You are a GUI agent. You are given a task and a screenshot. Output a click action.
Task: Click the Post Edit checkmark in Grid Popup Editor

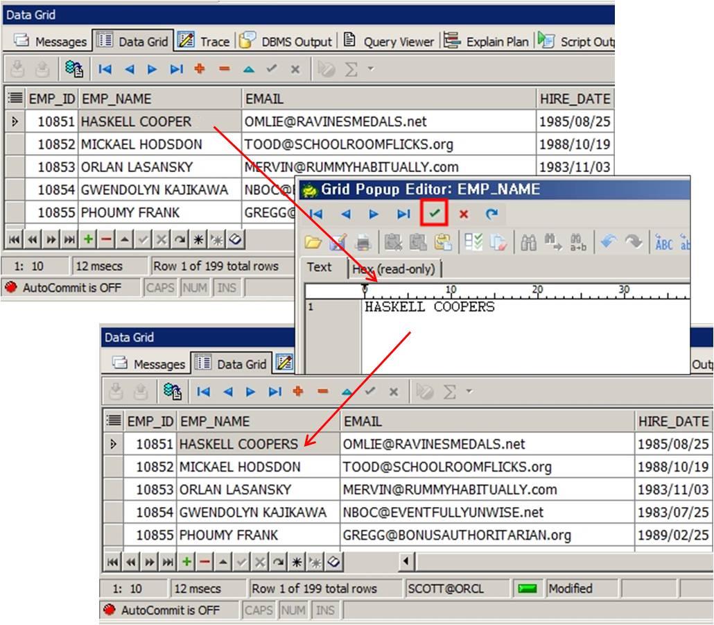pos(435,214)
